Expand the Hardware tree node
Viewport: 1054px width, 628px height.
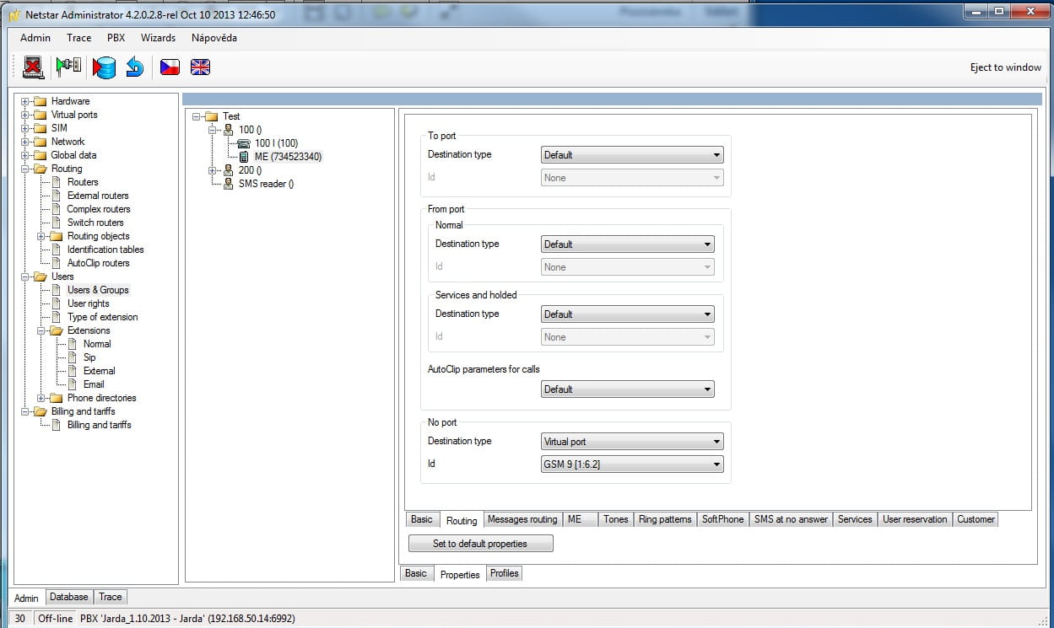[25, 101]
